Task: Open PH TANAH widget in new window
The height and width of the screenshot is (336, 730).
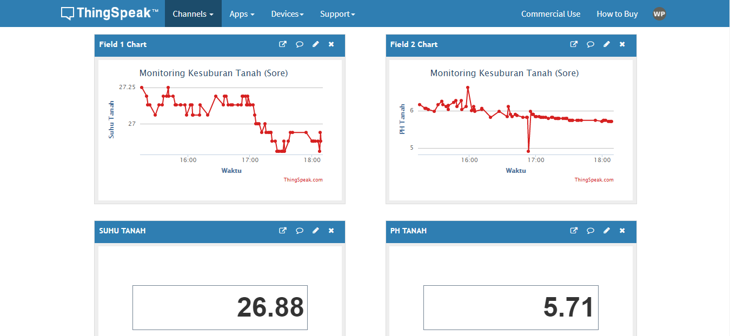Action: (x=574, y=231)
